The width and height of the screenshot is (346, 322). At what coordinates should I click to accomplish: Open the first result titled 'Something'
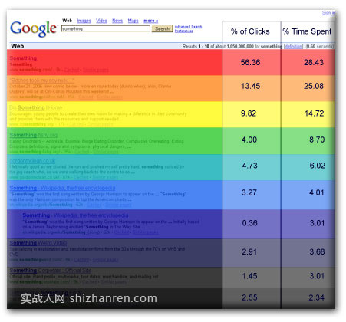pos(23,58)
